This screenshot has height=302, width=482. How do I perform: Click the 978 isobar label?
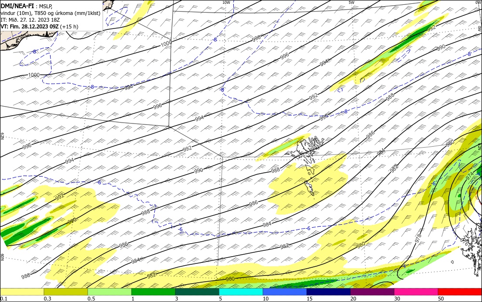tap(418, 239)
